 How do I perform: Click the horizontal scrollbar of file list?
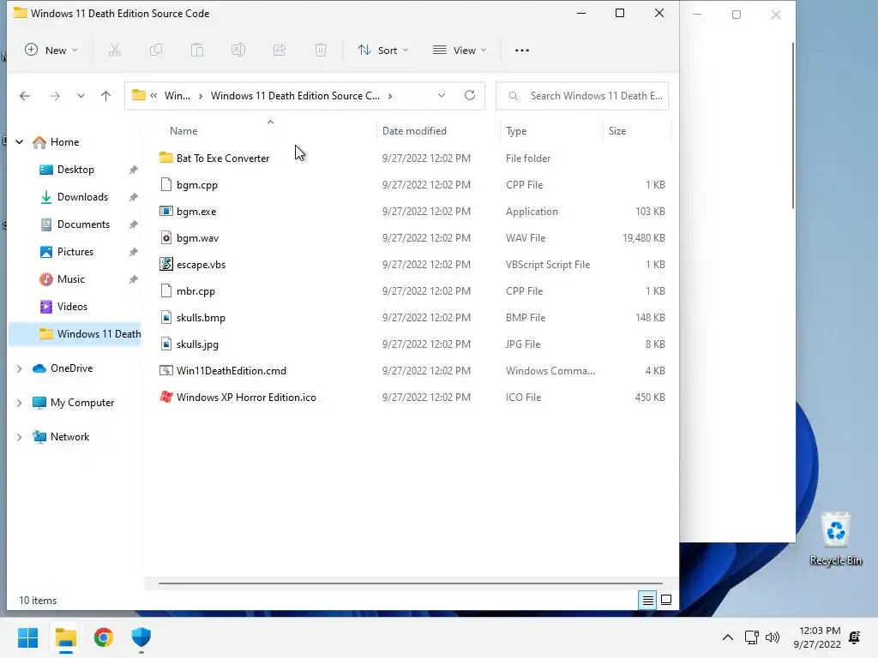411,583
